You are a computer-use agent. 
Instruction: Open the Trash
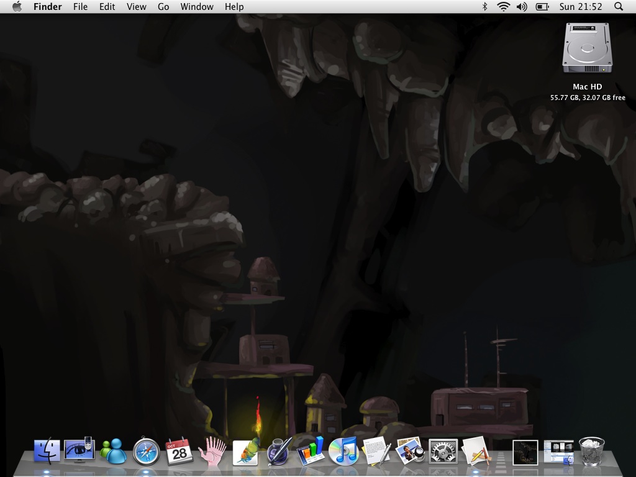point(591,451)
